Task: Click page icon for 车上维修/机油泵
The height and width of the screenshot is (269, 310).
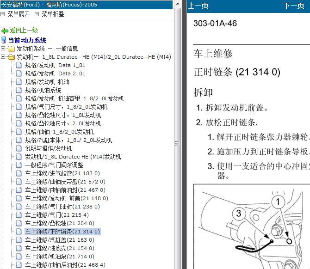Action: [19, 257]
